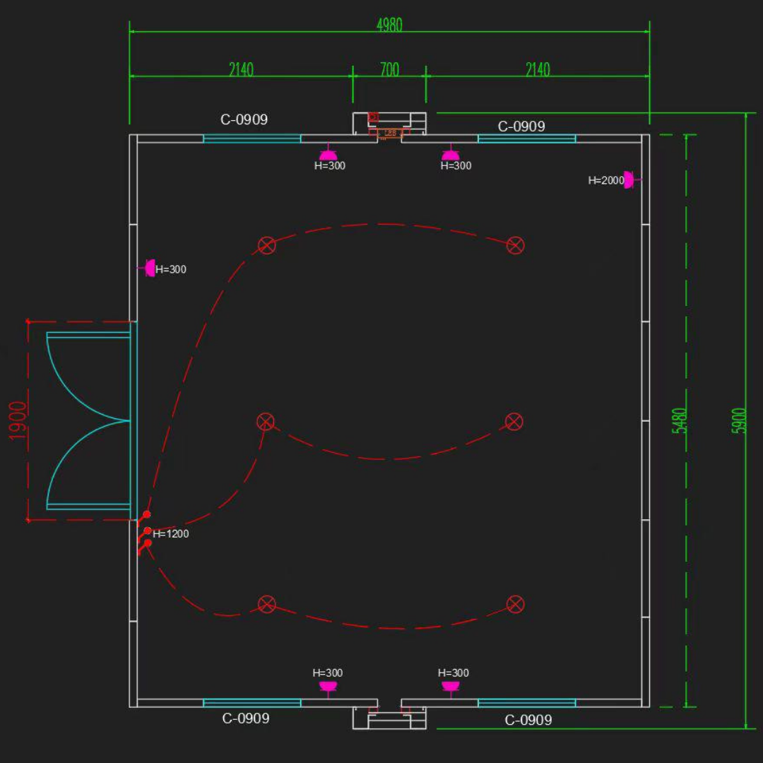This screenshot has height=763, width=763.
Task: Select the bottom-right ceiling light symbol
Action: [x=515, y=604]
